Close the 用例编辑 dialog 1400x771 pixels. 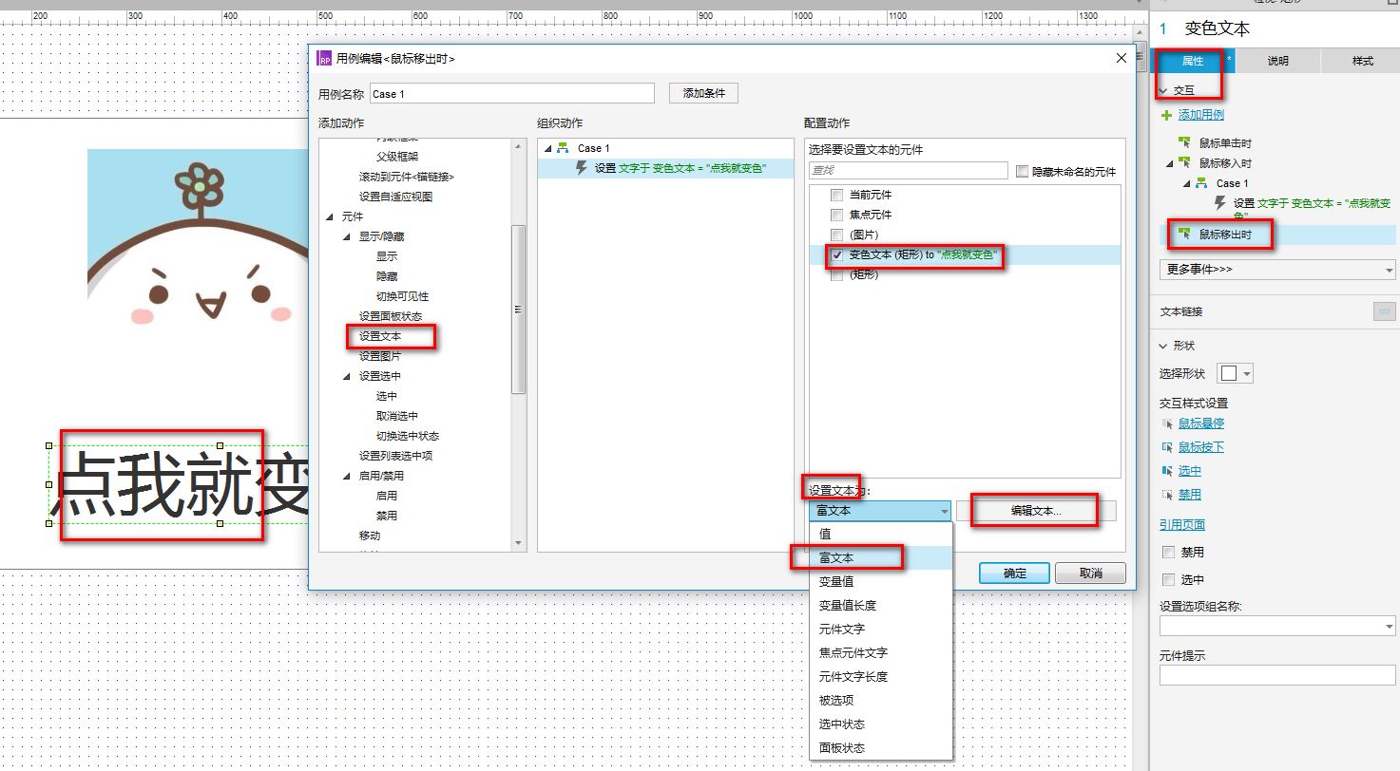point(1120,58)
